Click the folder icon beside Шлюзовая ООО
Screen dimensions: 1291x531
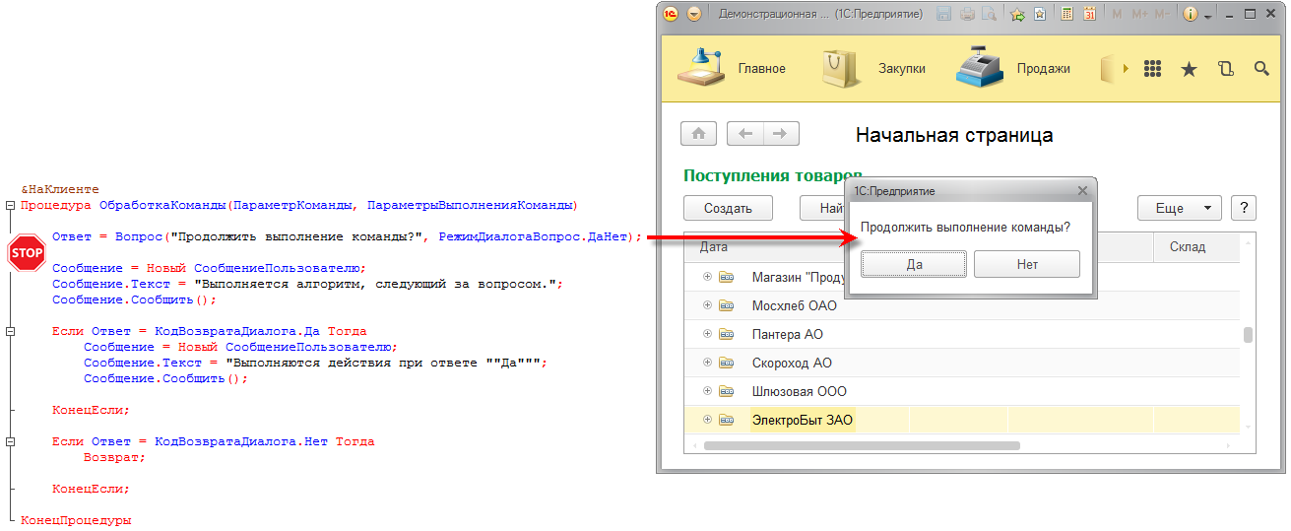[x=727, y=391]
